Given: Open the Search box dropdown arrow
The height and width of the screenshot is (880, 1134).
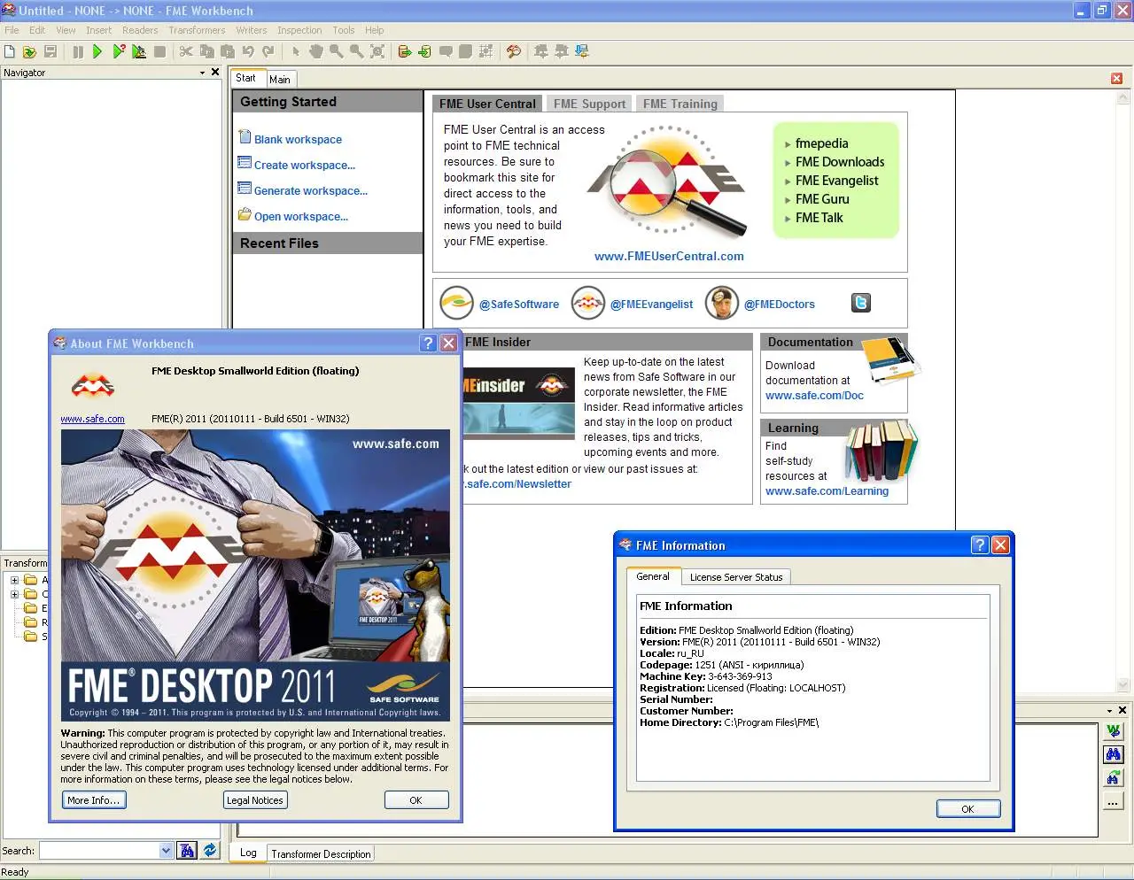Looking at the screenshot, I should (x=166, y=850).
